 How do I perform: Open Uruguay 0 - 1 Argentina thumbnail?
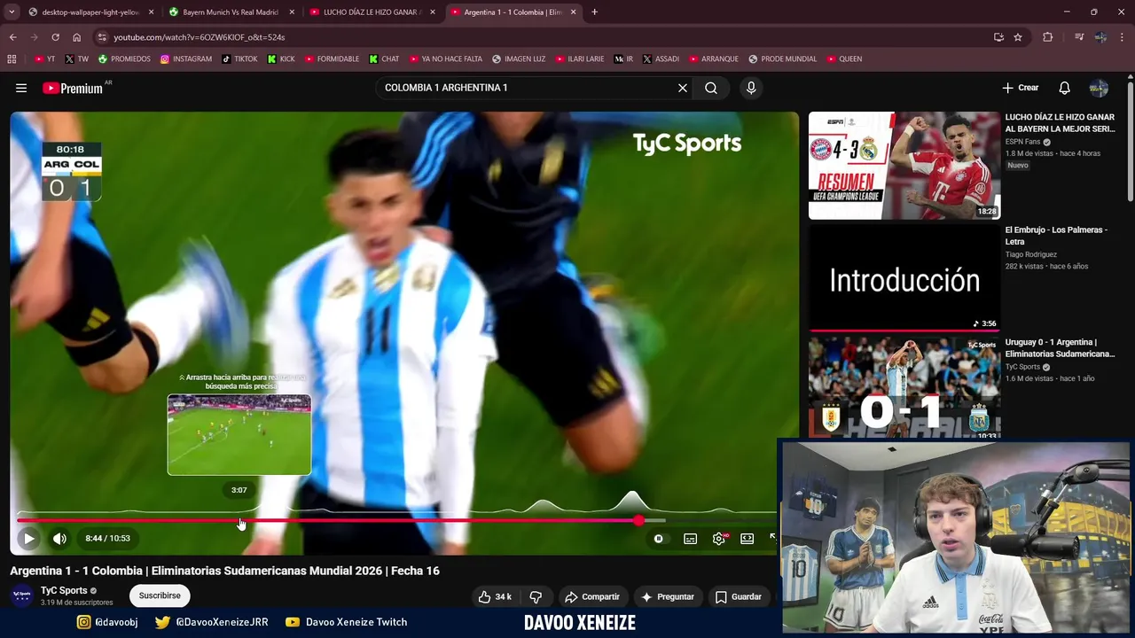coord(904,387)
